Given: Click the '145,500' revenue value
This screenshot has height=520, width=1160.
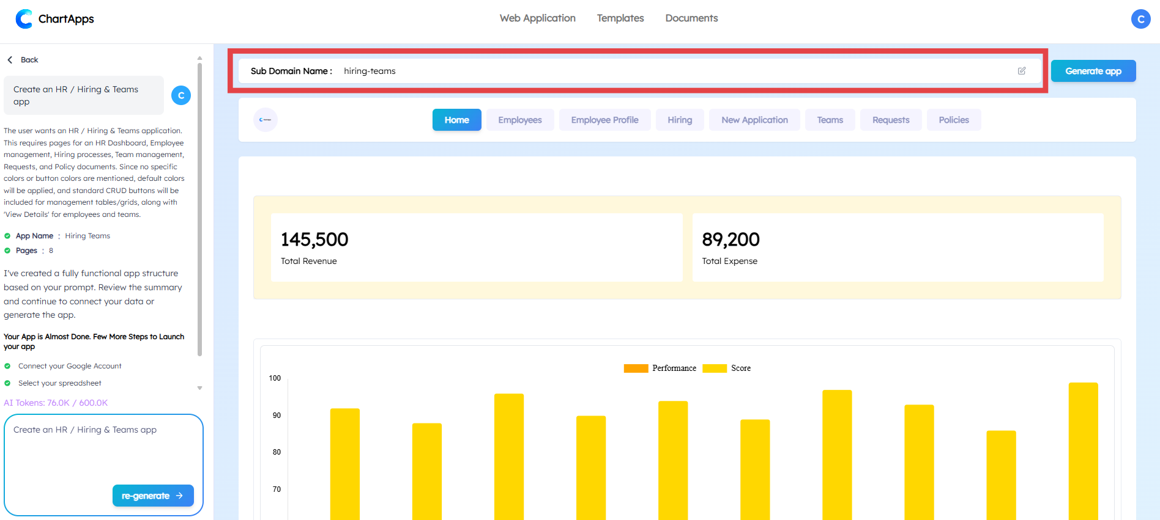Looking at the screenshot, I should pyautogui.click(x=314, y=240).
